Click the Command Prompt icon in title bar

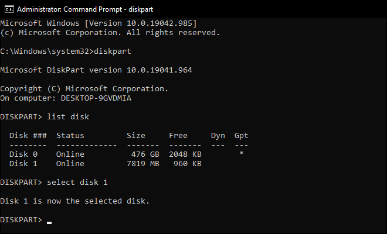(9, 9)
